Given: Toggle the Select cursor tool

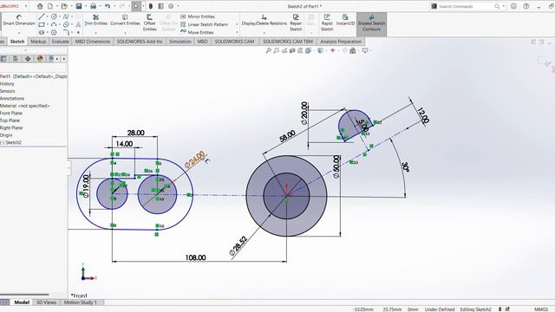Looking at the screenshot, I should [136, 6].
